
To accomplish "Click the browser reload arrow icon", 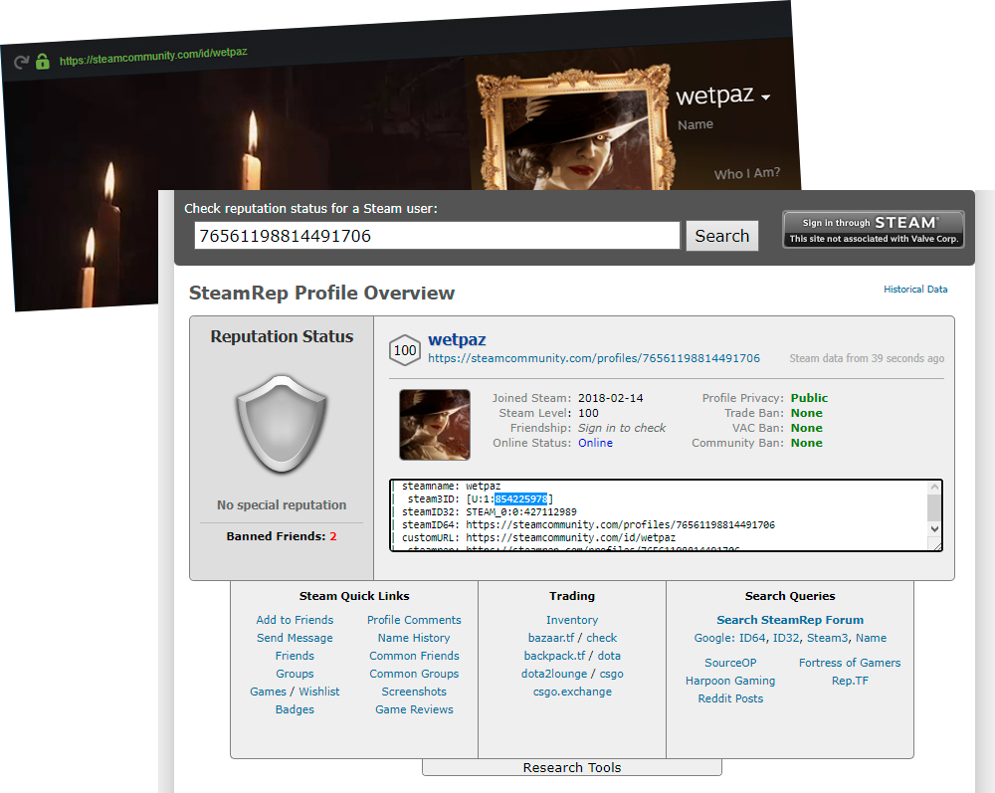I will pyautogui.click(x=22, y=62).
